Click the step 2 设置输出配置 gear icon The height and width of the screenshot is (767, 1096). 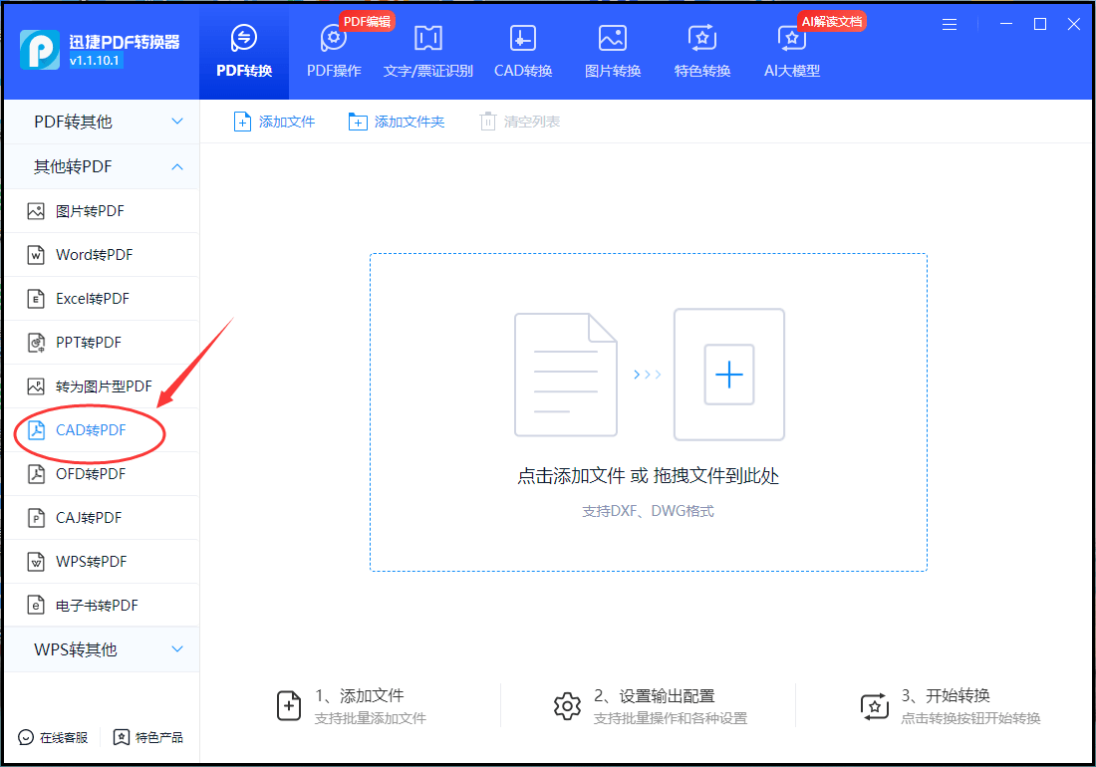(x=567, y=706)
